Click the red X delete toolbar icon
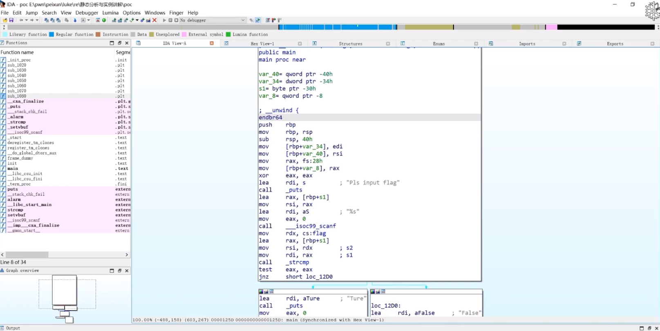Viewport: 660px width, 331px height. tap(154, 20)
